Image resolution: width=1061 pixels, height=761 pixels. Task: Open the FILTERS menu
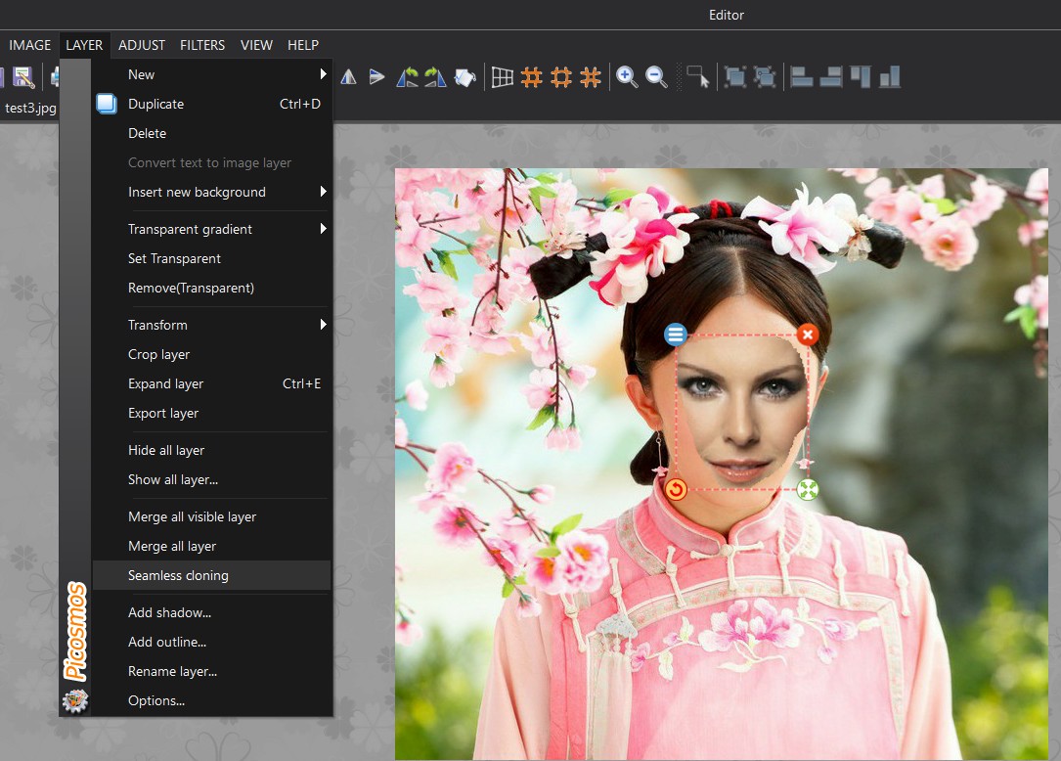pyautogui.click(x=202, y=45)
